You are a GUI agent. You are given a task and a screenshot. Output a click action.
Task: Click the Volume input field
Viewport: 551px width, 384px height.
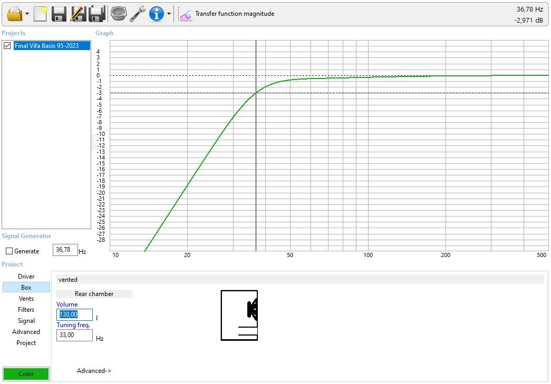click(x=74, y=314)
